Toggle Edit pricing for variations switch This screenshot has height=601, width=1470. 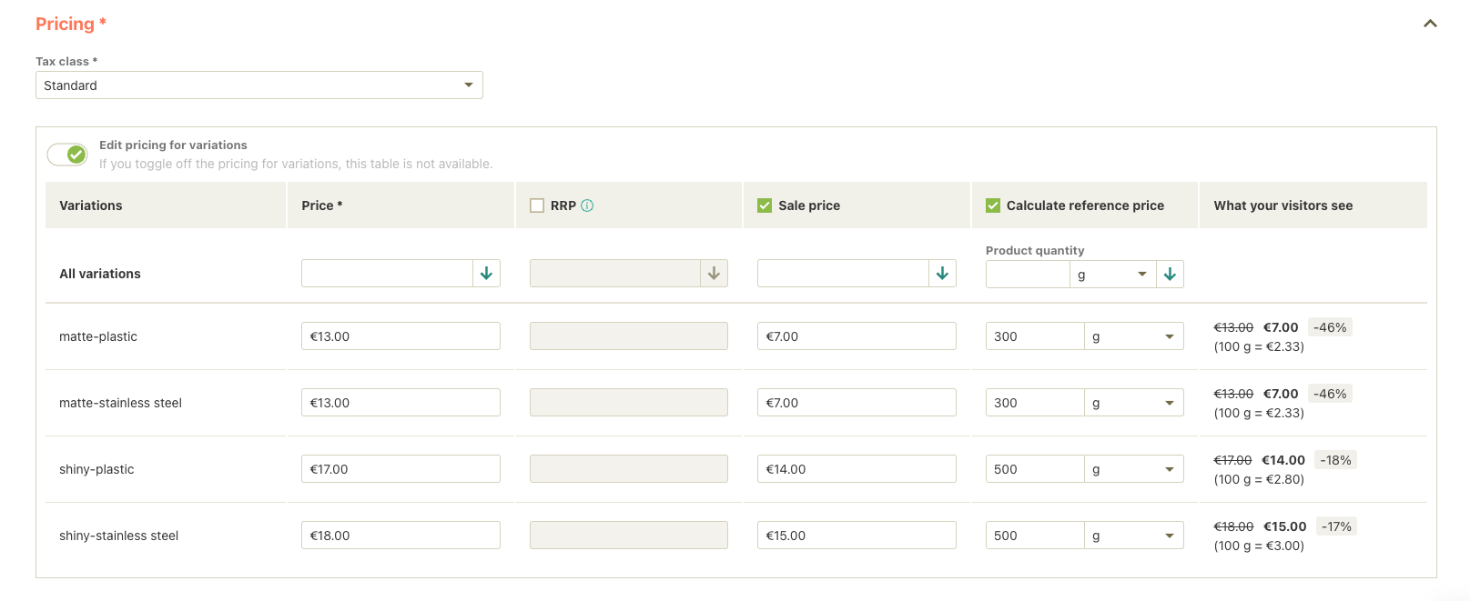[x=67, y=155]
